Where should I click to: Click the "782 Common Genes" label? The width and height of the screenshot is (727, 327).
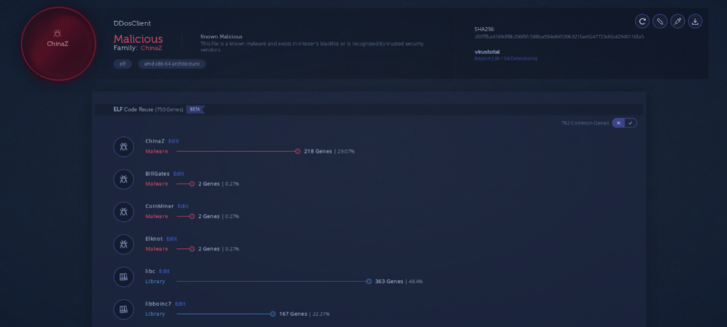pyautogui.click(x=585, y=123)
